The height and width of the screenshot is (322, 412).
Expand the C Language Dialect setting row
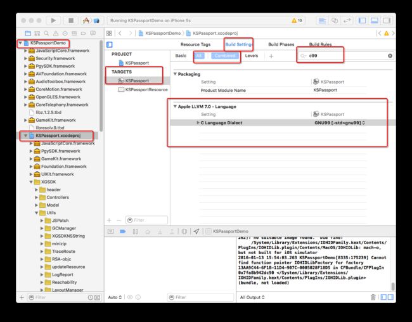point(198,123)
